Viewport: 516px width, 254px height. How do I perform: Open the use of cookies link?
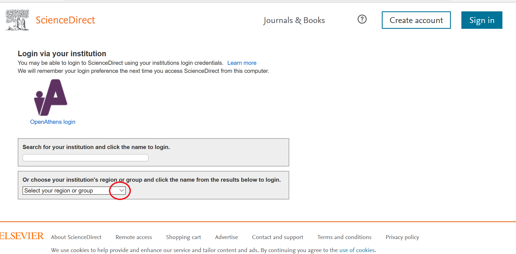357,250
